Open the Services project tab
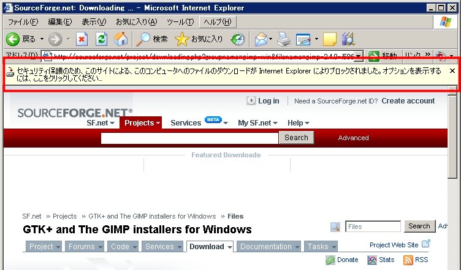This screenshot has height=270, width=461. pos(162,247)
